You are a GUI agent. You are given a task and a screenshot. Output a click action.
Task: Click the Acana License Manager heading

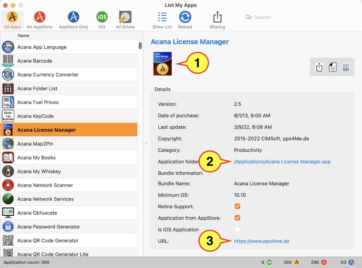pos(190,42)
